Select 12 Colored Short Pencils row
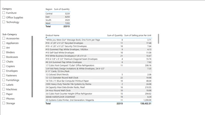 pos(98,74)
